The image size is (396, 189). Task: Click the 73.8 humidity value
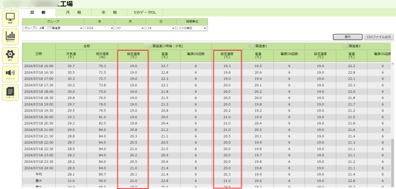102,85
